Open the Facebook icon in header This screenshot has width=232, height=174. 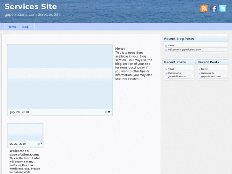tap(213, 8)
